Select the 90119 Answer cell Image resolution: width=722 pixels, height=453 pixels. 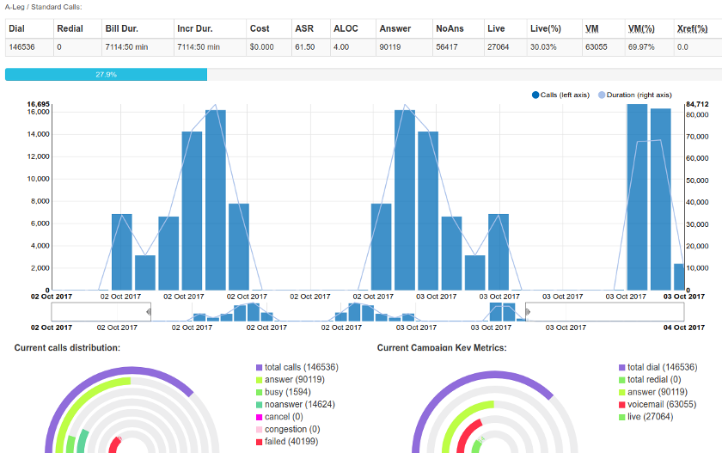[x=404, y=47]
